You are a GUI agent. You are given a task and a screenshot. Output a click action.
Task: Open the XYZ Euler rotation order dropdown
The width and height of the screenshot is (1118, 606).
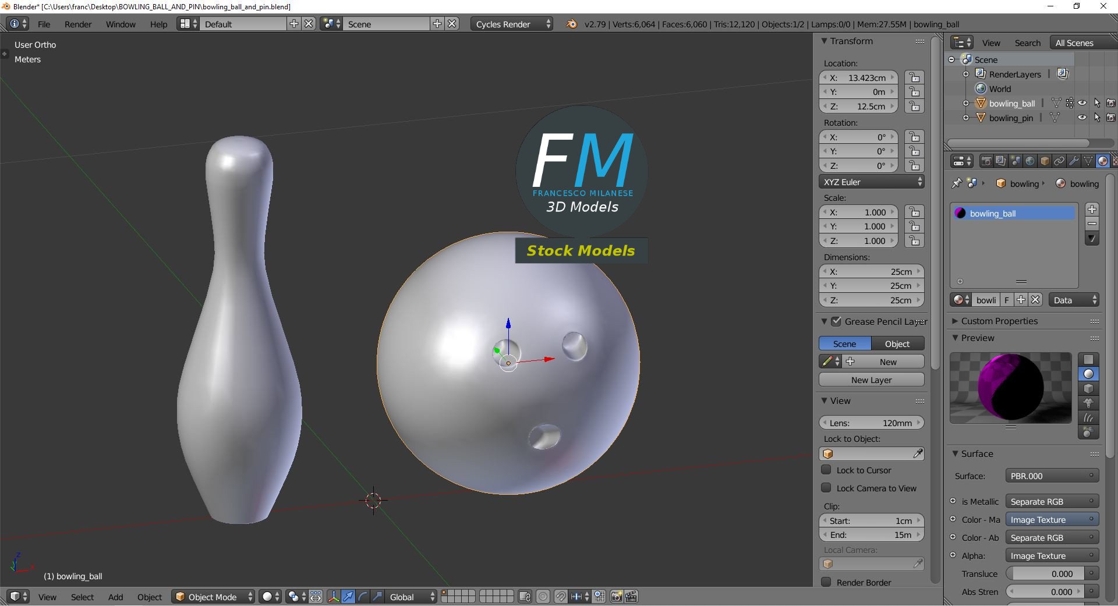click(871, 182)
